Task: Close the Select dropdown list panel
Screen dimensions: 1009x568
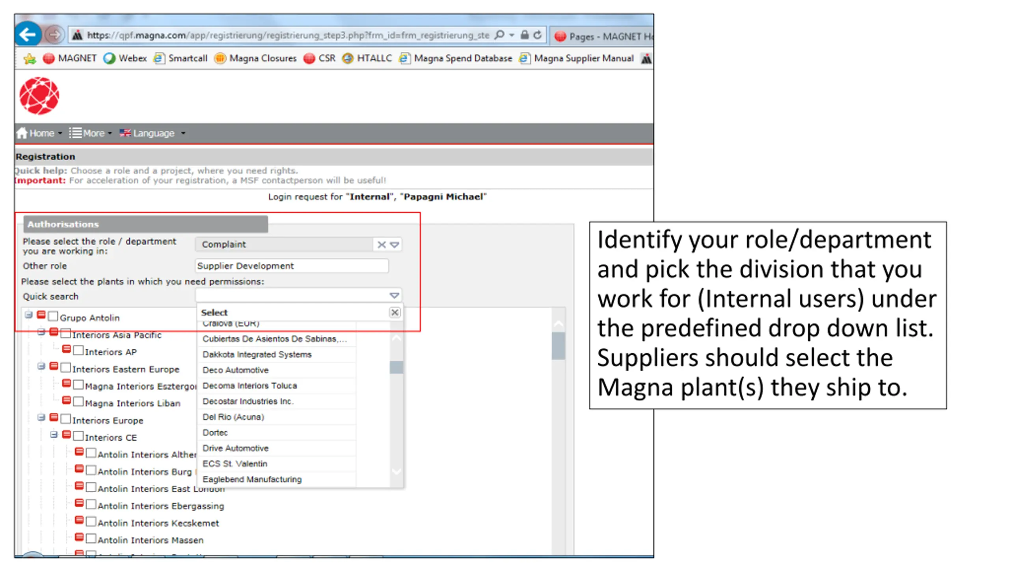Action: [x=395, y=312]
